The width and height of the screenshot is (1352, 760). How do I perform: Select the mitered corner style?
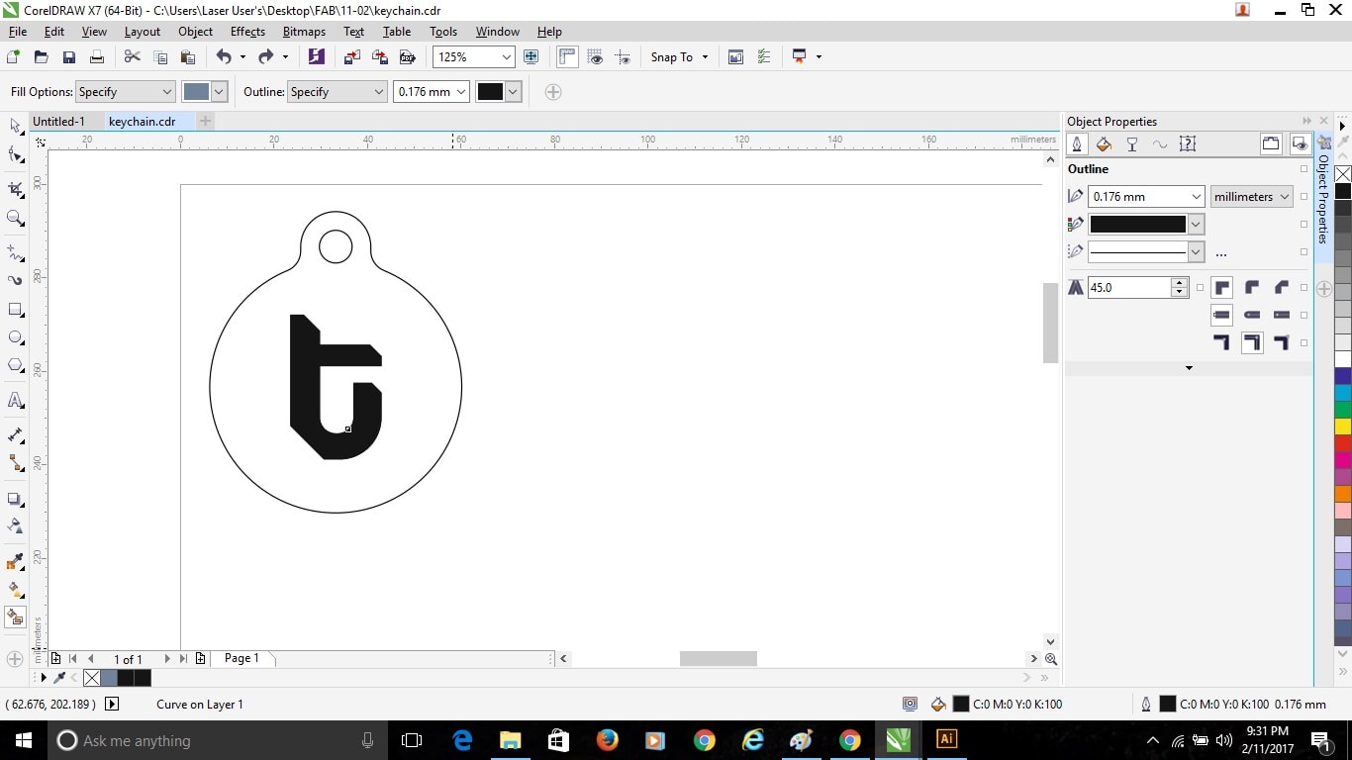pos(1222,288)
